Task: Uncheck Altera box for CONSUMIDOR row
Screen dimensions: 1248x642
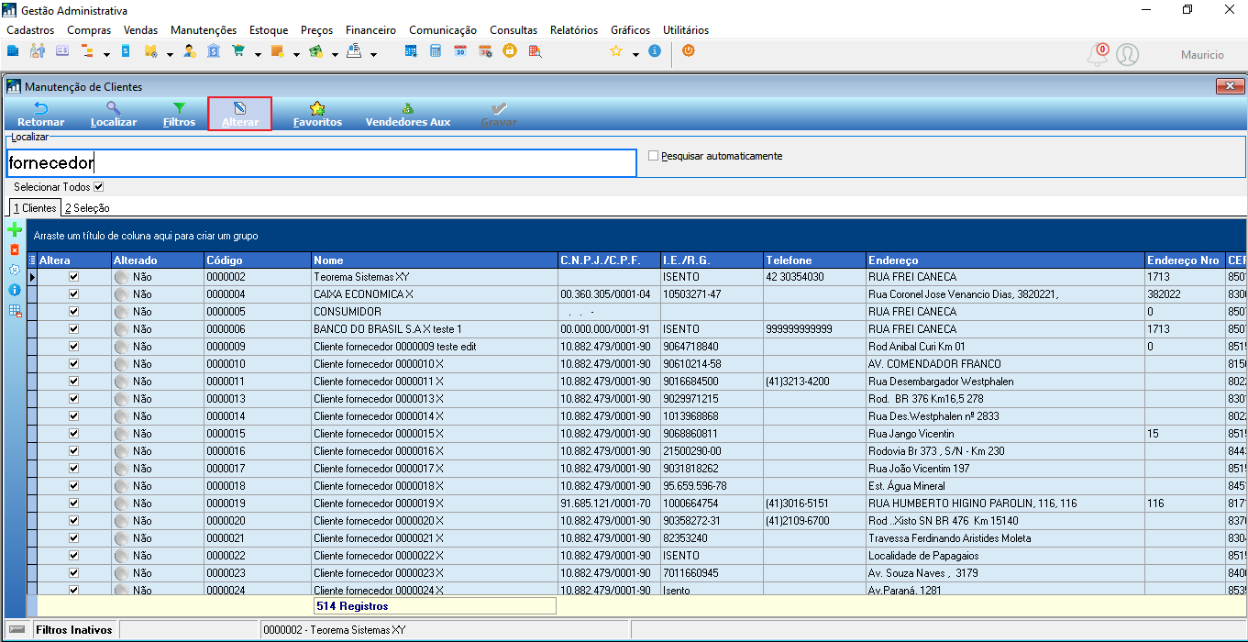Action: [x=74, y=312]
